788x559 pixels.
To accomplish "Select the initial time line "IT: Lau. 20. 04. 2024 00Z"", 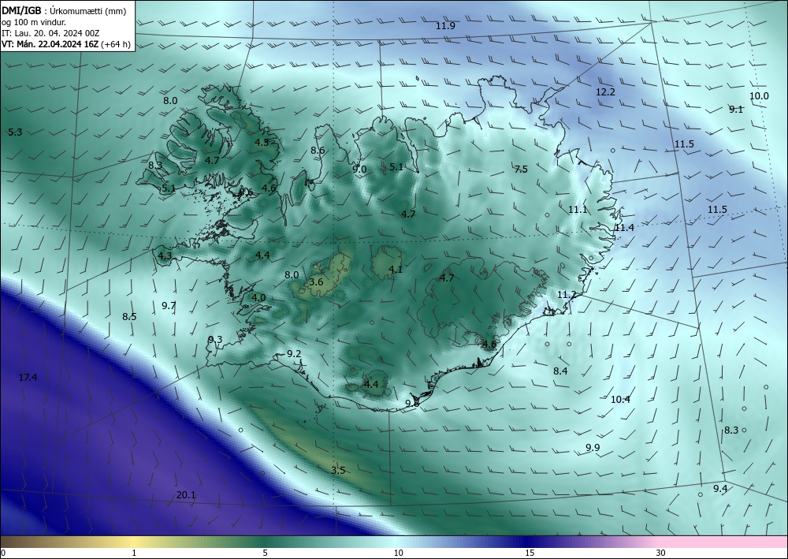I will pos(50,33).
